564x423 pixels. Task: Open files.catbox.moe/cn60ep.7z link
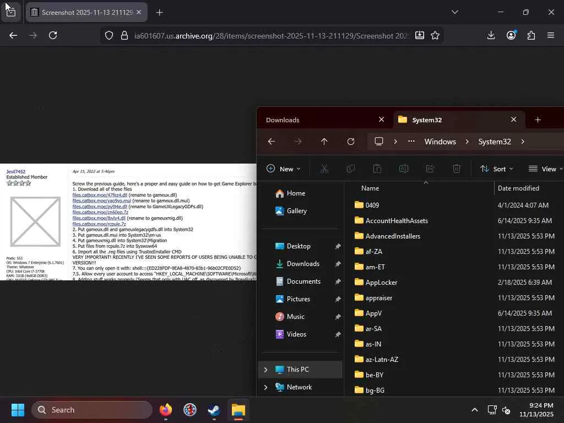(100, 212)
